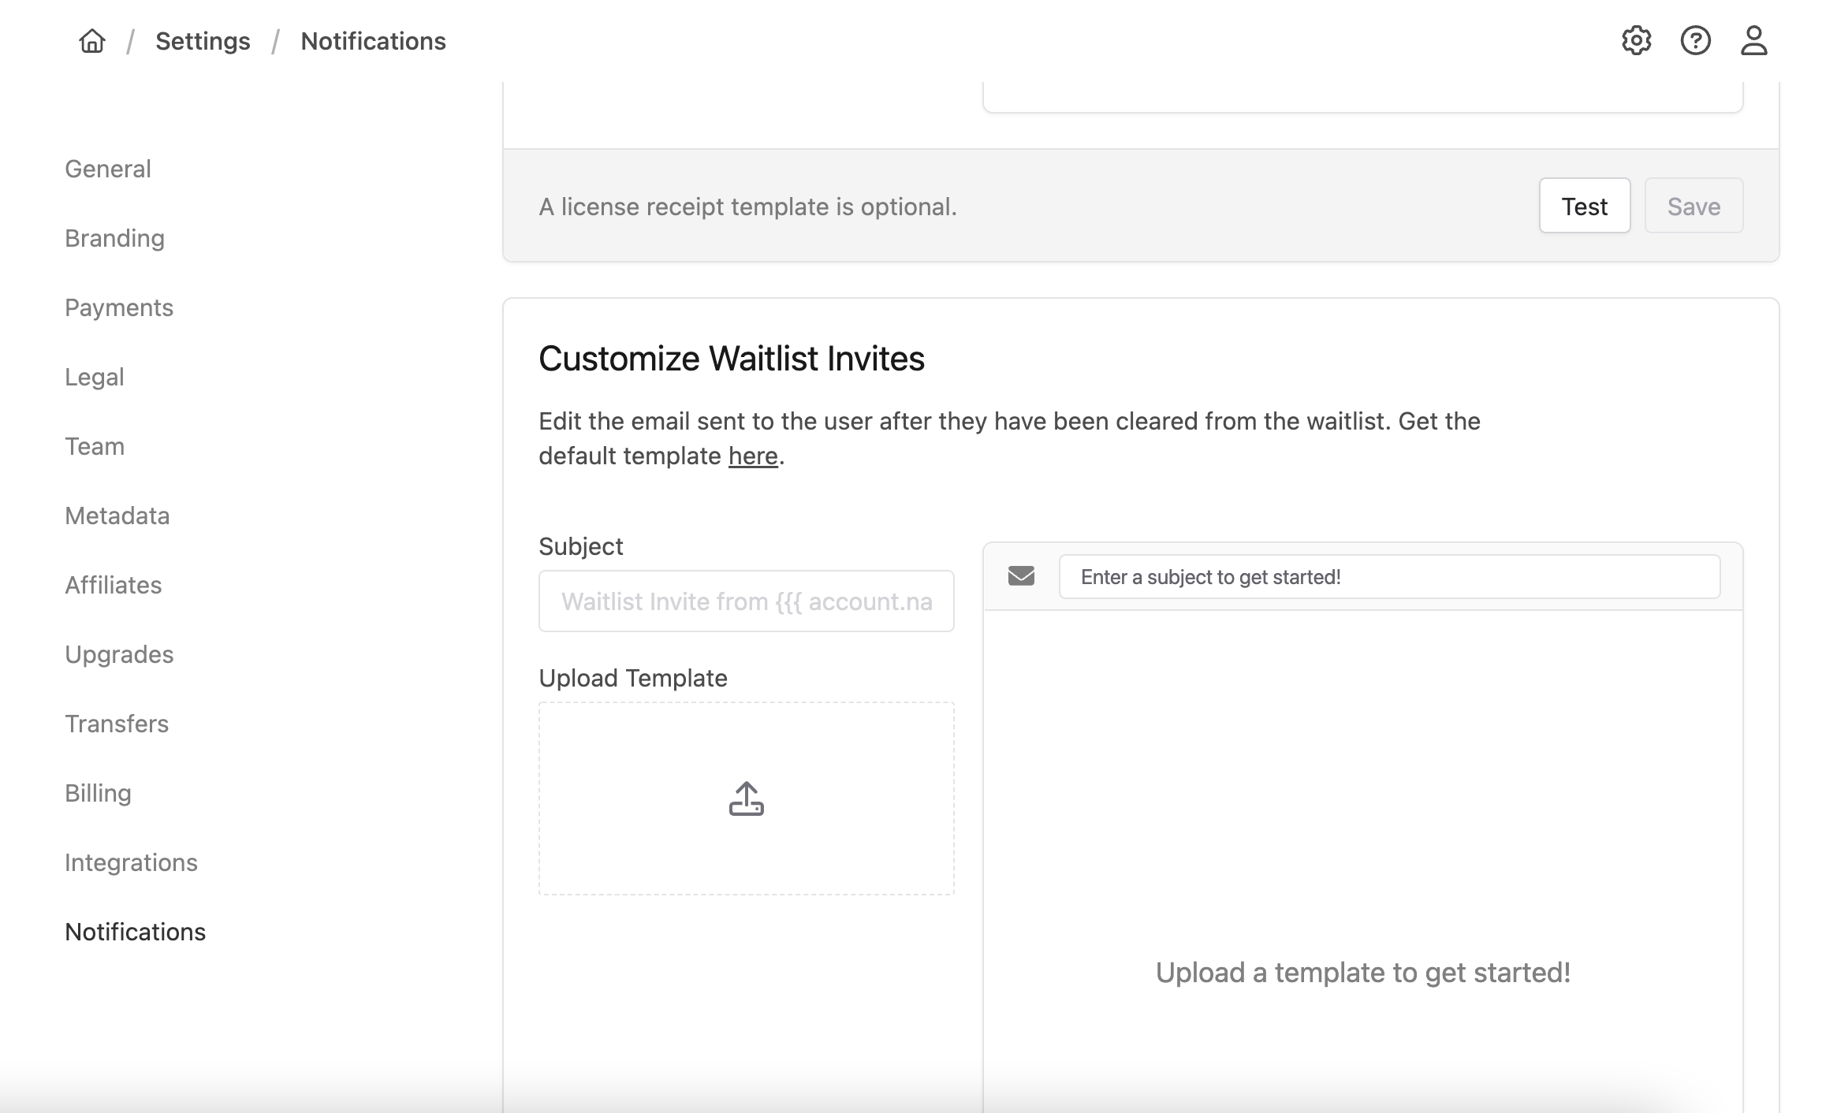Click the home icon in breadcrumb
1837x1113 pixels.
coord(92,41)
